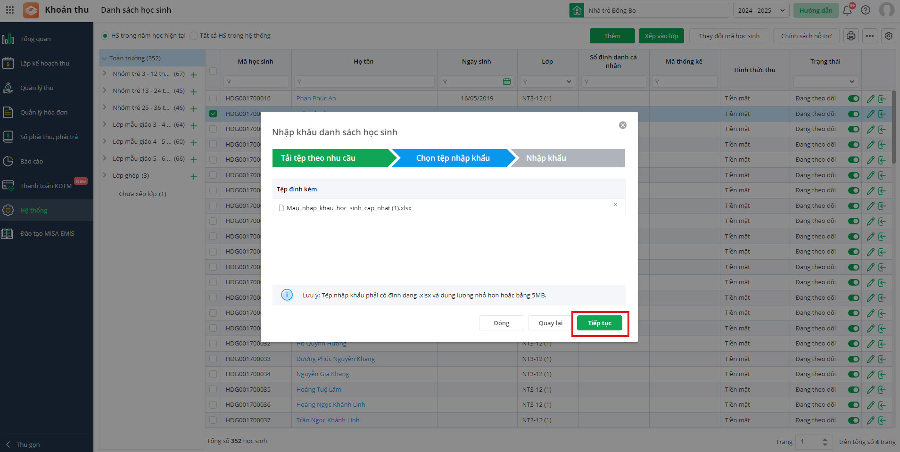Open the user avatar profile menu
Viewport: 900px width, 452px height.
tap(887, 10)
